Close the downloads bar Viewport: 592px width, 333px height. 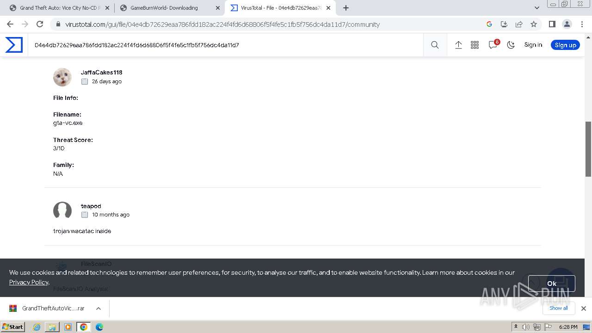[583, 308]
